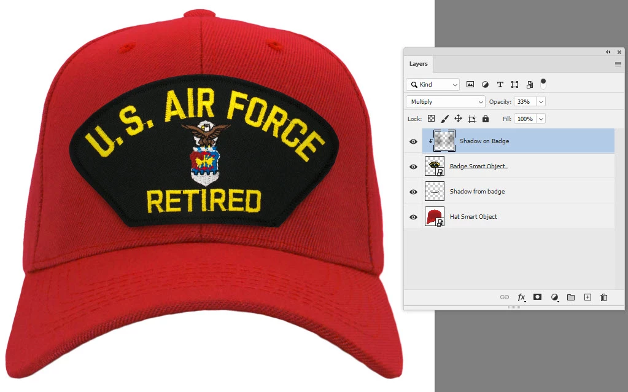Lock all padlock icon
Screen dimensions: 628x392
(486, 119)
